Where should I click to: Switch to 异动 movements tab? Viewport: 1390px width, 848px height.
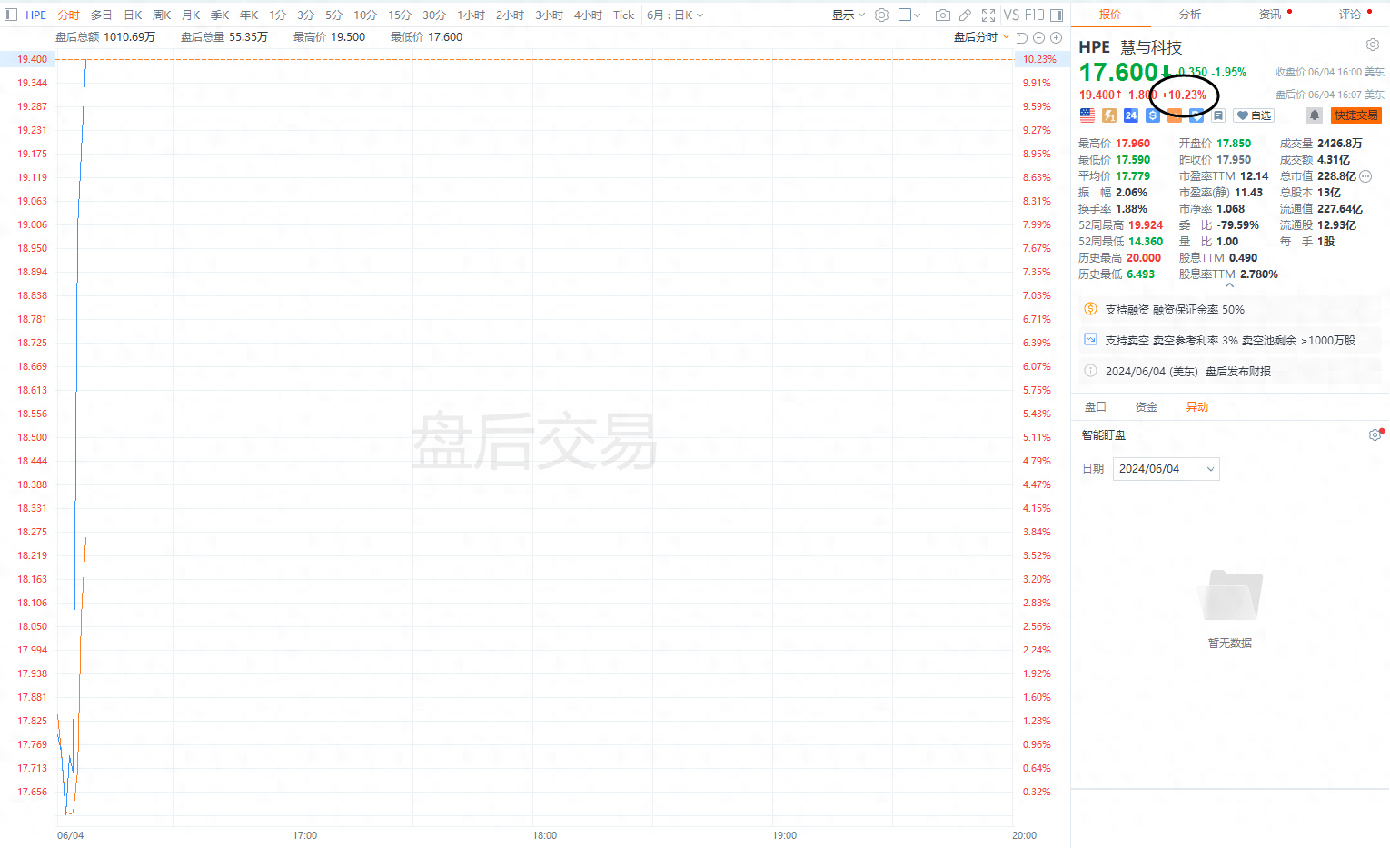[1197, 407]
